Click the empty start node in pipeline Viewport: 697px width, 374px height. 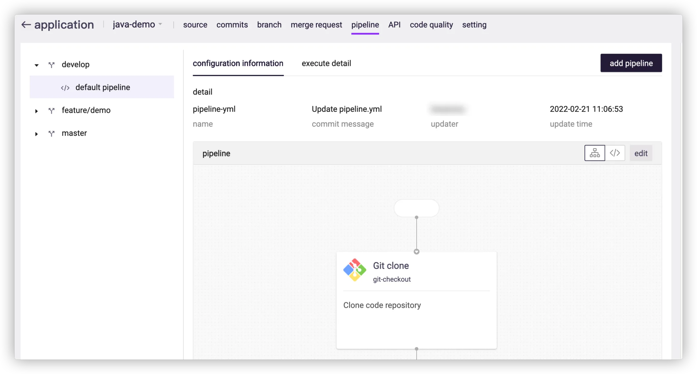416,208
